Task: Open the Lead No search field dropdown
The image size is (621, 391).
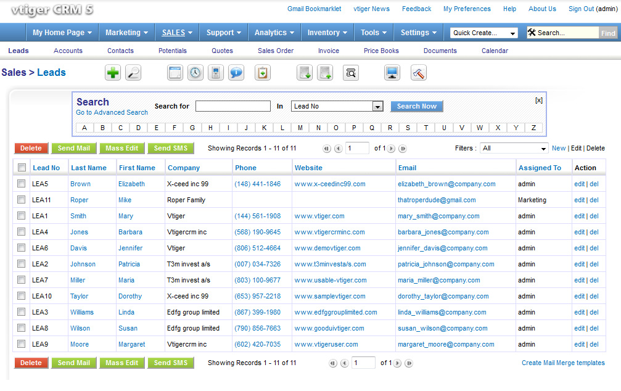Action: click(x=337, y=106)
